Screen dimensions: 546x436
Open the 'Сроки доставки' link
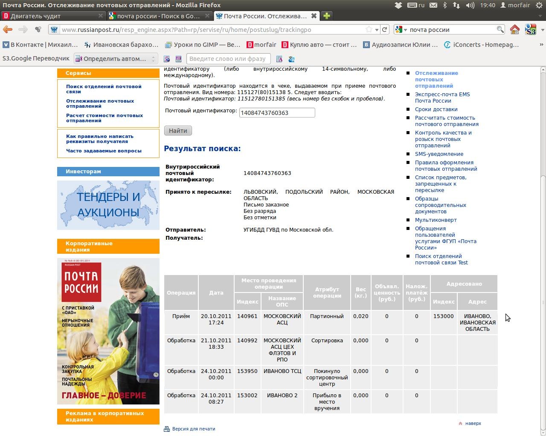pos(436,109)
